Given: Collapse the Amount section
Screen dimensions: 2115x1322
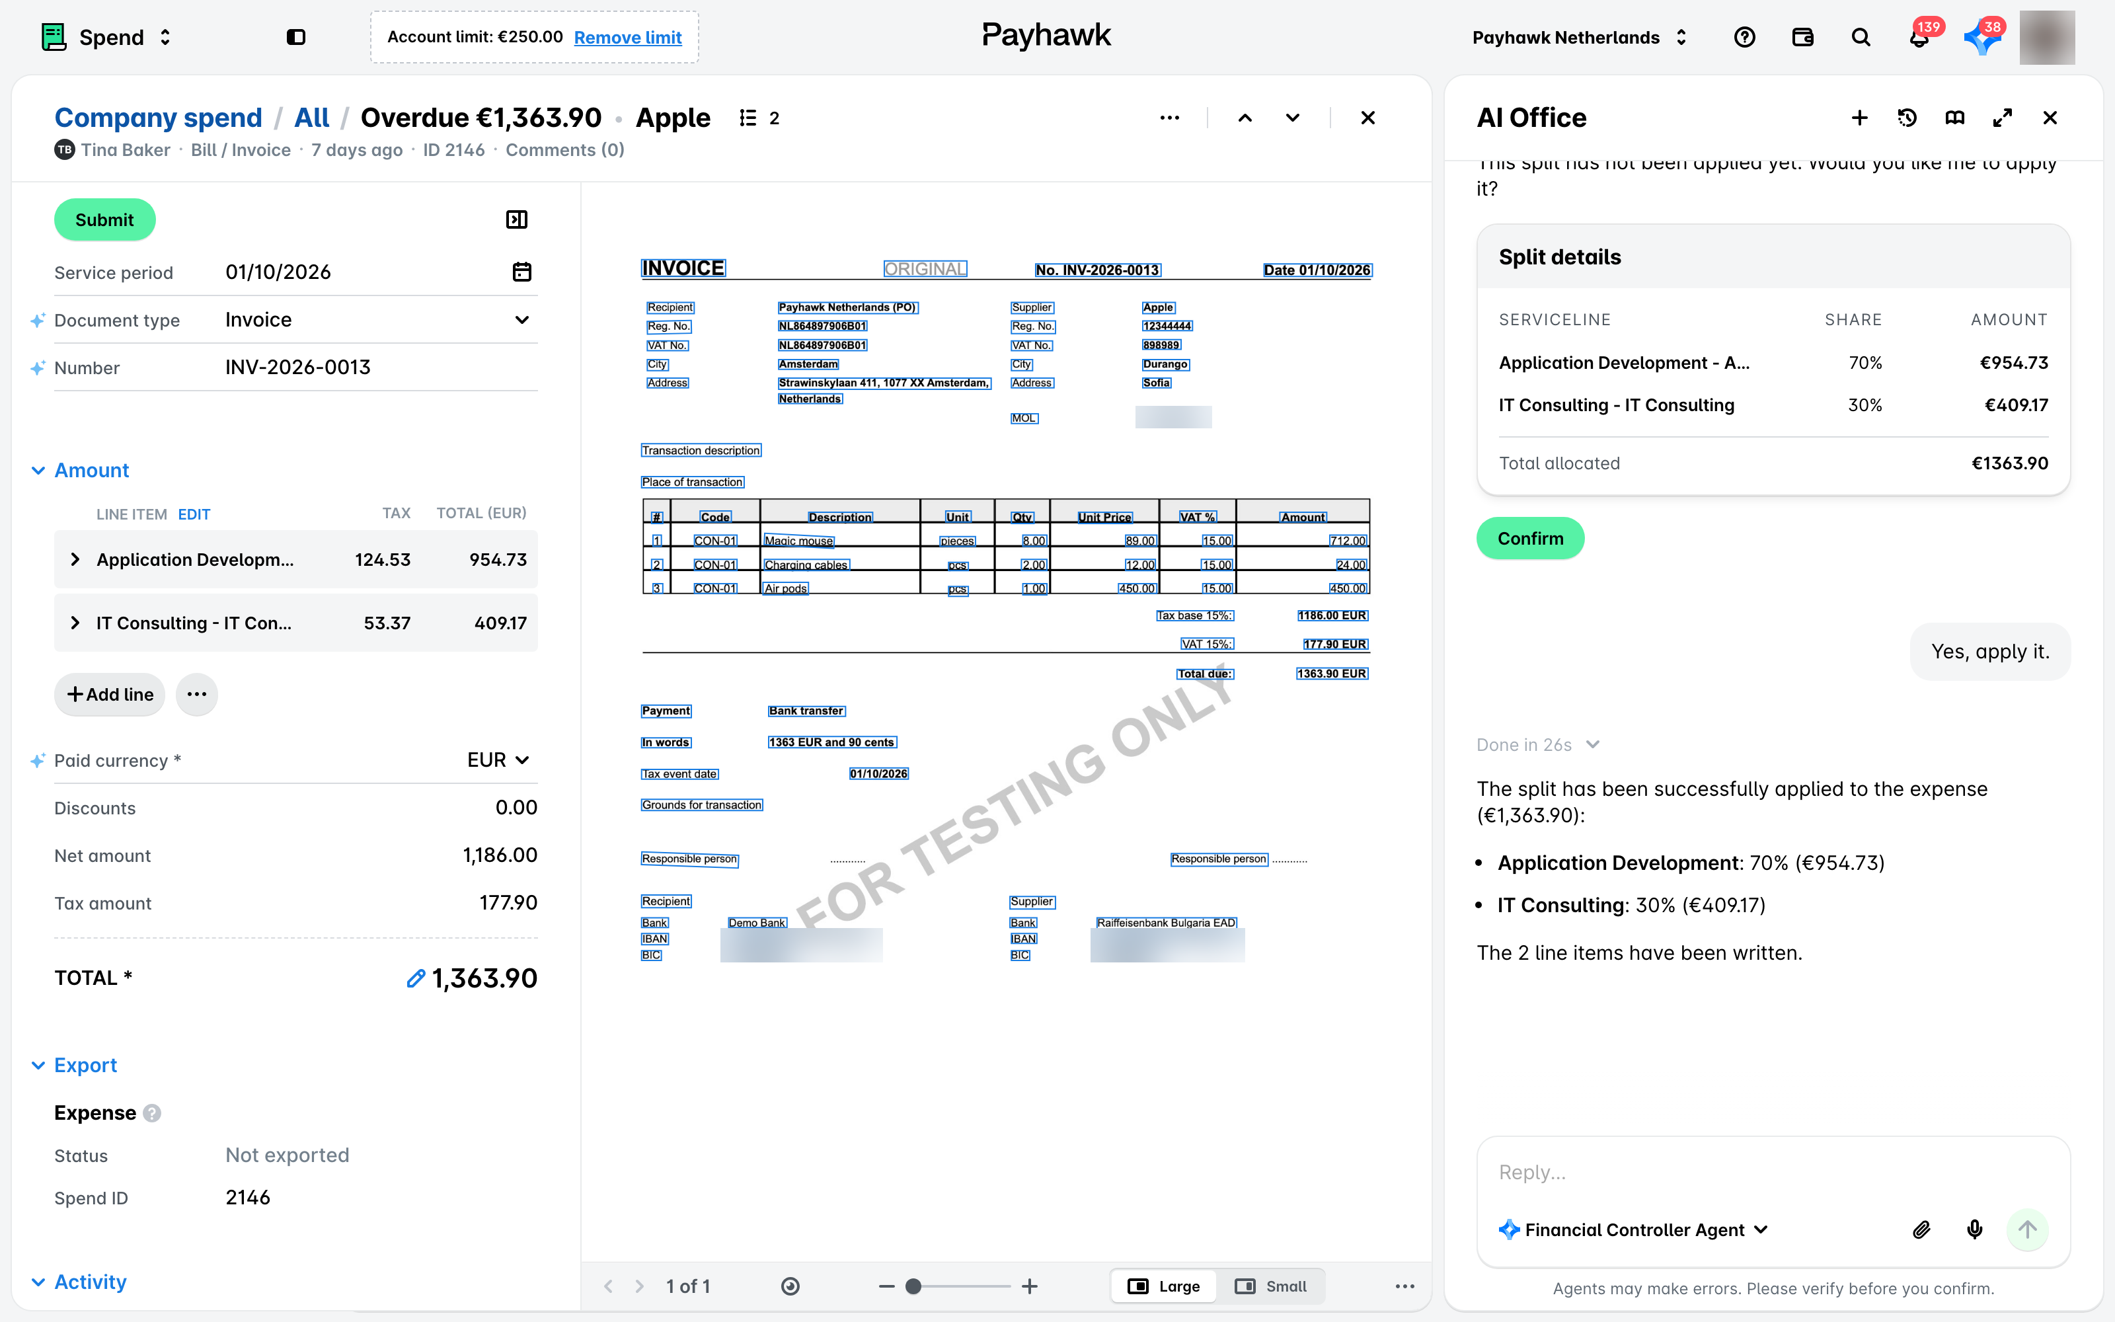Looking at the screenshot, I should coord(81,471).
